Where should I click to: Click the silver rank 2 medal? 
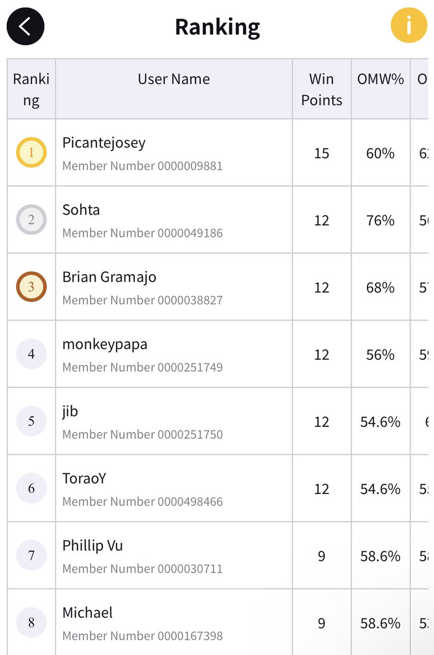(x=31, y=220)
